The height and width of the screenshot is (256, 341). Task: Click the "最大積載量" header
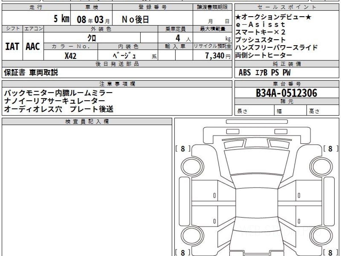(x=212, y=29)
